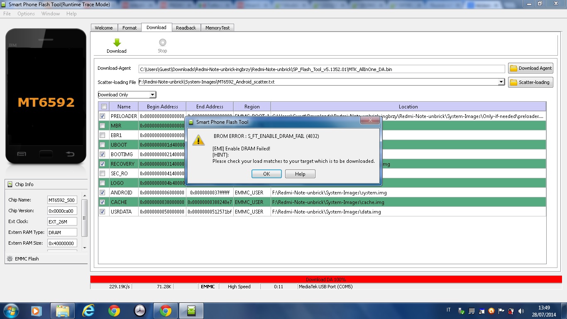Uncheck the USRDATA row checkbox
The image size is (567, 319).
[x=102, y=212]
